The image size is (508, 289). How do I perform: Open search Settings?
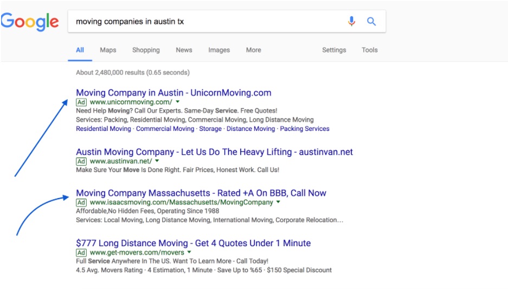click(x=334, y=50)
